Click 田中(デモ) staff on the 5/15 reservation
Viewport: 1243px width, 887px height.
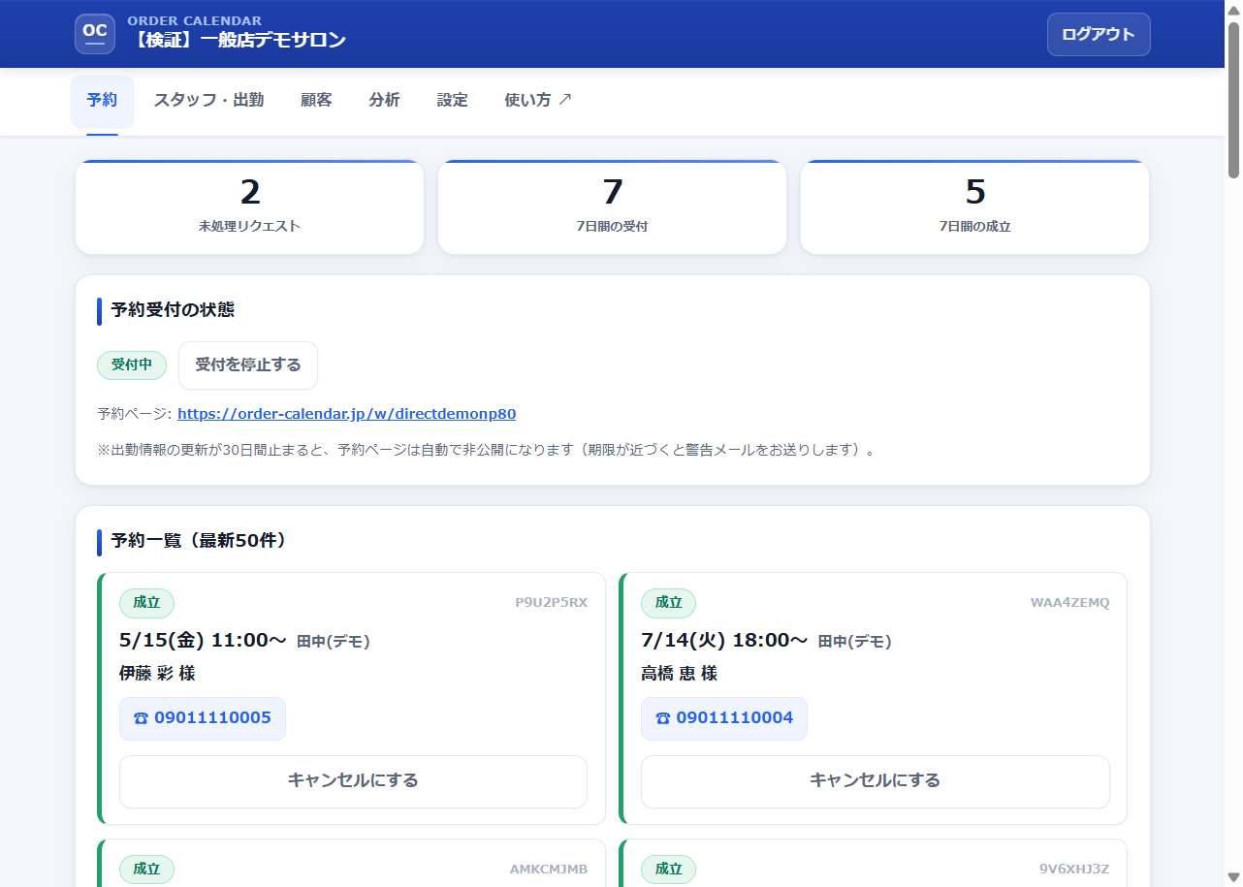(x=333, y=642)
